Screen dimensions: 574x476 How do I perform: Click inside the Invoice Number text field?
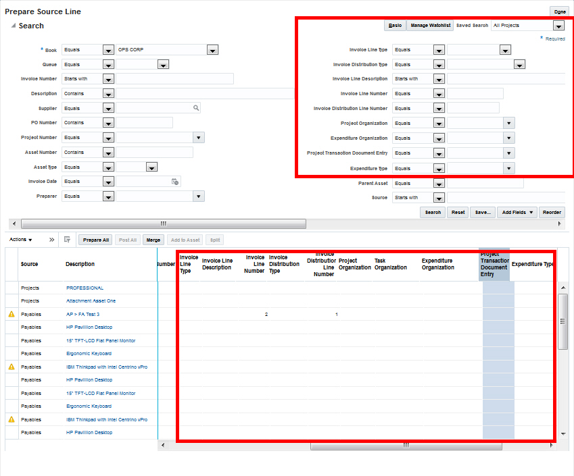point(174,79)
